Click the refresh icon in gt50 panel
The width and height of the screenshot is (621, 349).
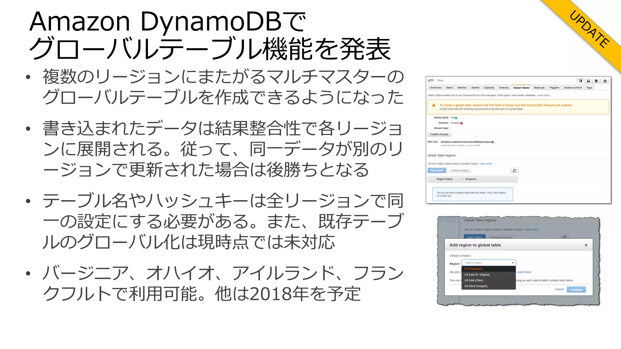tap(514, 171)
